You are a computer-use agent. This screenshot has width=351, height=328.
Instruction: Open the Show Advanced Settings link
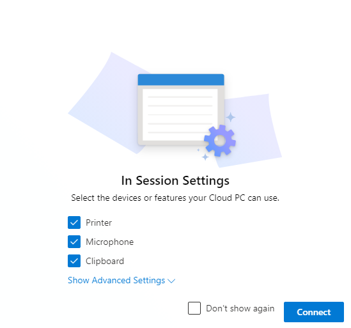(x=116, y=280)
